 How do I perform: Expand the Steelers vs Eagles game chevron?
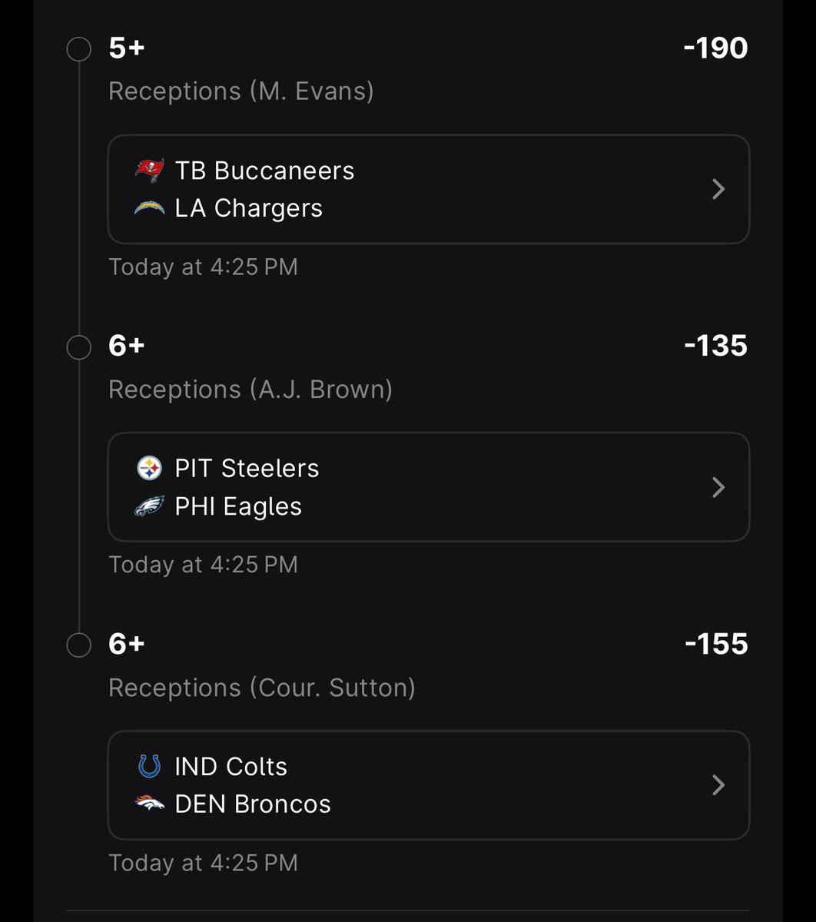tap(718, 487)
